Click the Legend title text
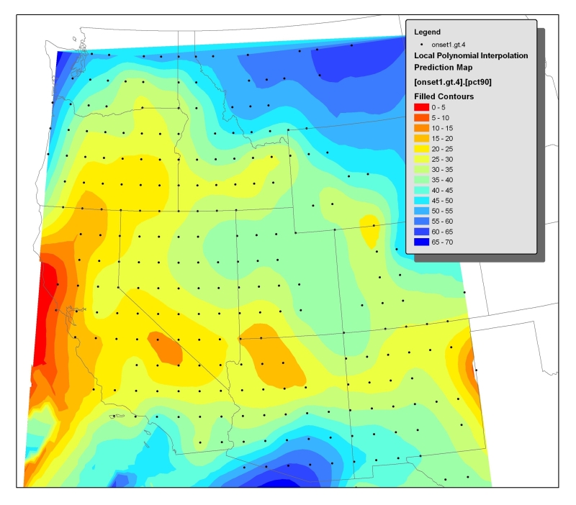 (x=427, y=32)
